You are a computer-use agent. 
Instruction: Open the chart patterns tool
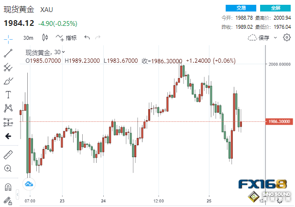click(x=8, y=108)
